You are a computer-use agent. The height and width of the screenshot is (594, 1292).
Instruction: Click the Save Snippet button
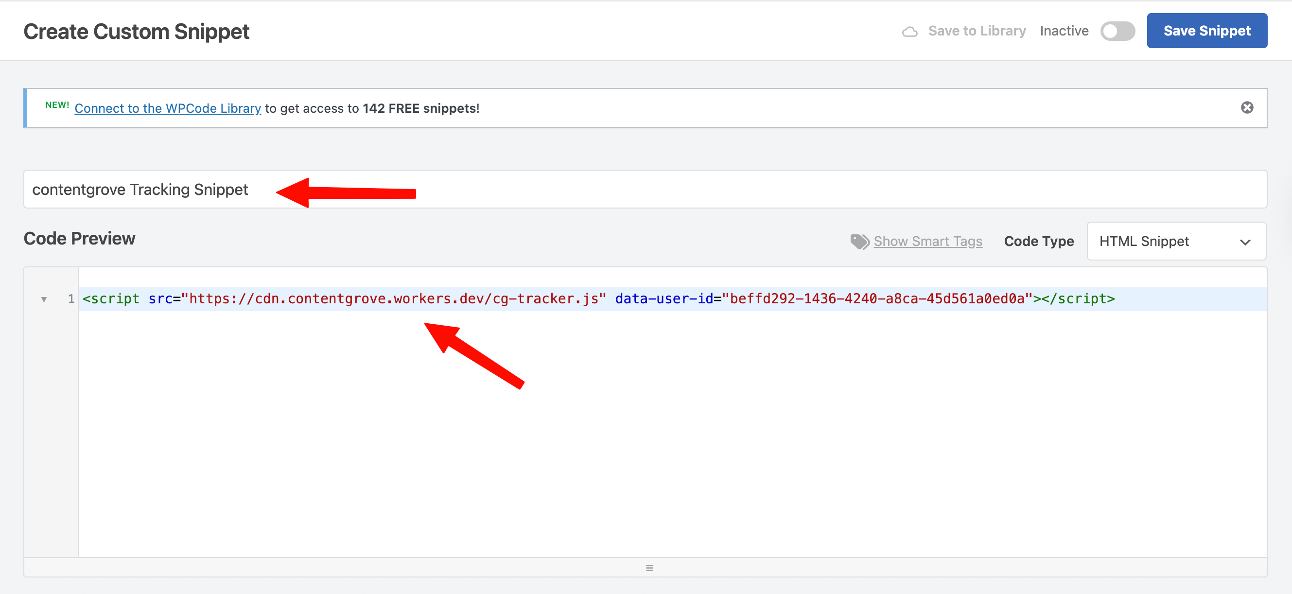tap(1206, 31)
